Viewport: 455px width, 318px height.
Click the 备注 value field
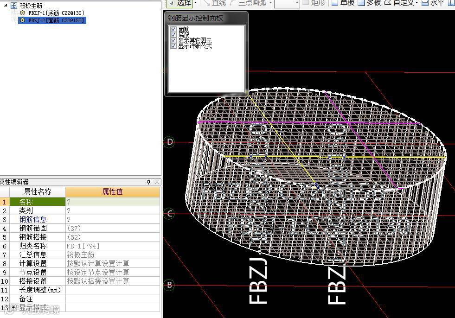point(113,299)
